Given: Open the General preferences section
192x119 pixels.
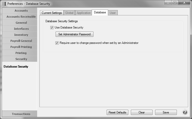Looking at the screenshot, I should tap(21, 23).
